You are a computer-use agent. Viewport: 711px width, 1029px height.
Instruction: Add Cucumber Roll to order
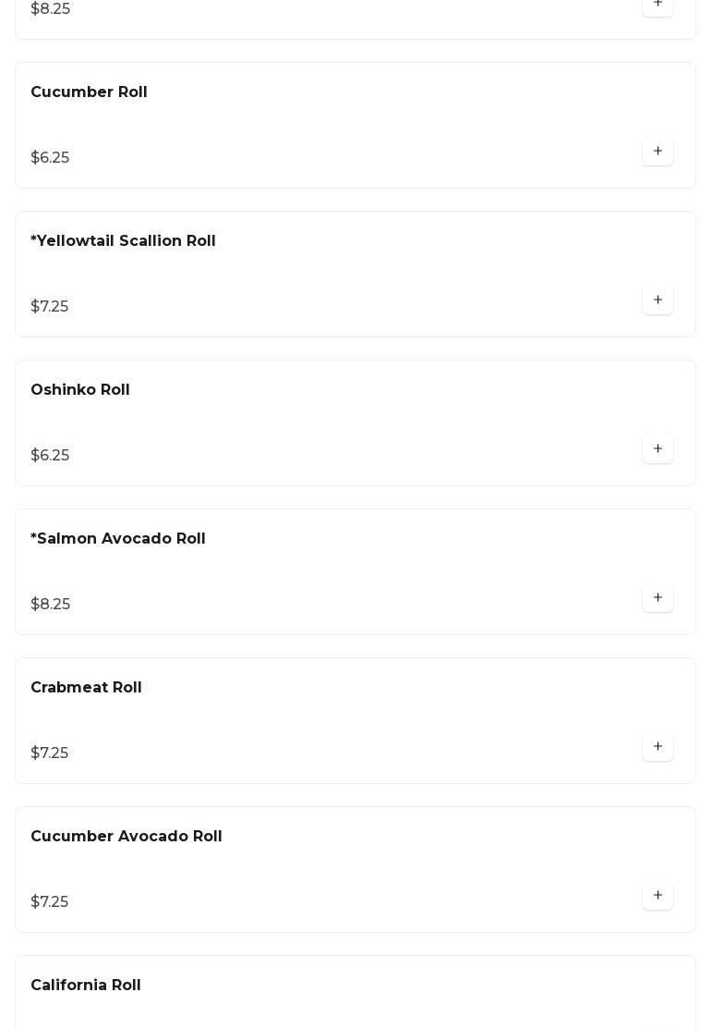(x=657, y=151)
